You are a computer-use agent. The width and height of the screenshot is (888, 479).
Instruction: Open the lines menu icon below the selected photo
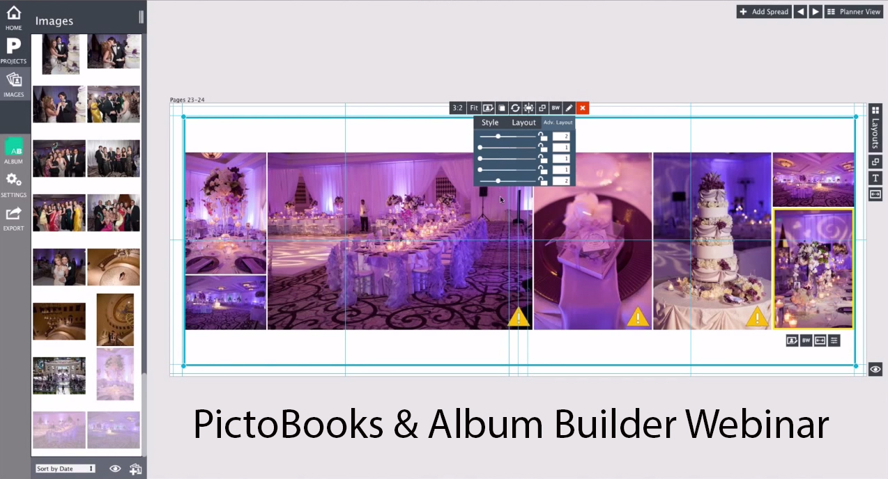coord(834,340)
